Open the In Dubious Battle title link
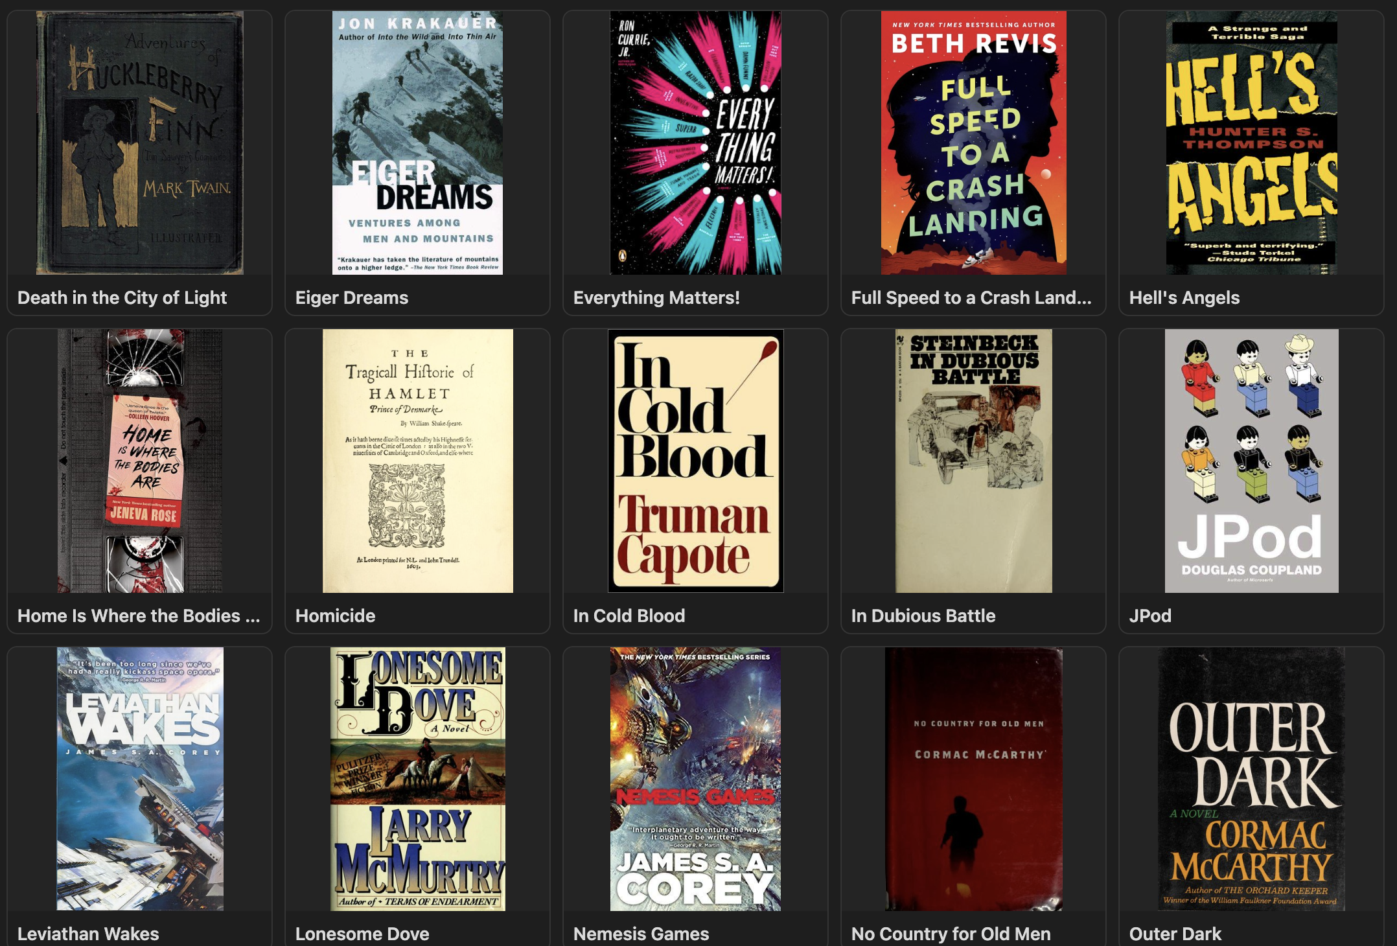1397x946 pixels. pos(923,616)
